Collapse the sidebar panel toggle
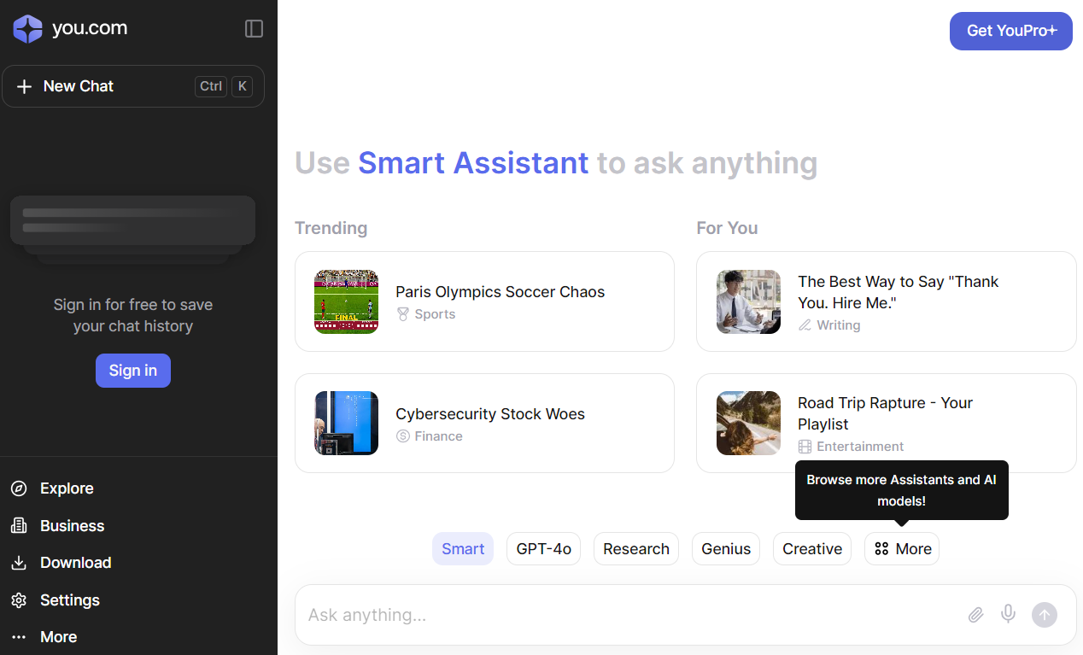The image size is (1083, 655). point(254,29)
